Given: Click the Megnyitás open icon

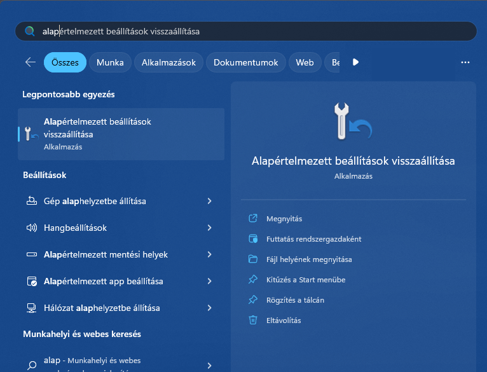Looking at the screenshot, I should pos(253,219).
